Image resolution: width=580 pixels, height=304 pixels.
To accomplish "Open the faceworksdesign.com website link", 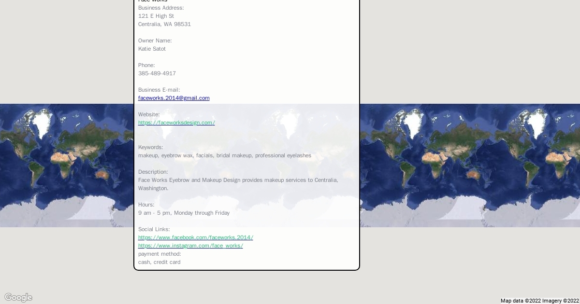I will point(176,123).
